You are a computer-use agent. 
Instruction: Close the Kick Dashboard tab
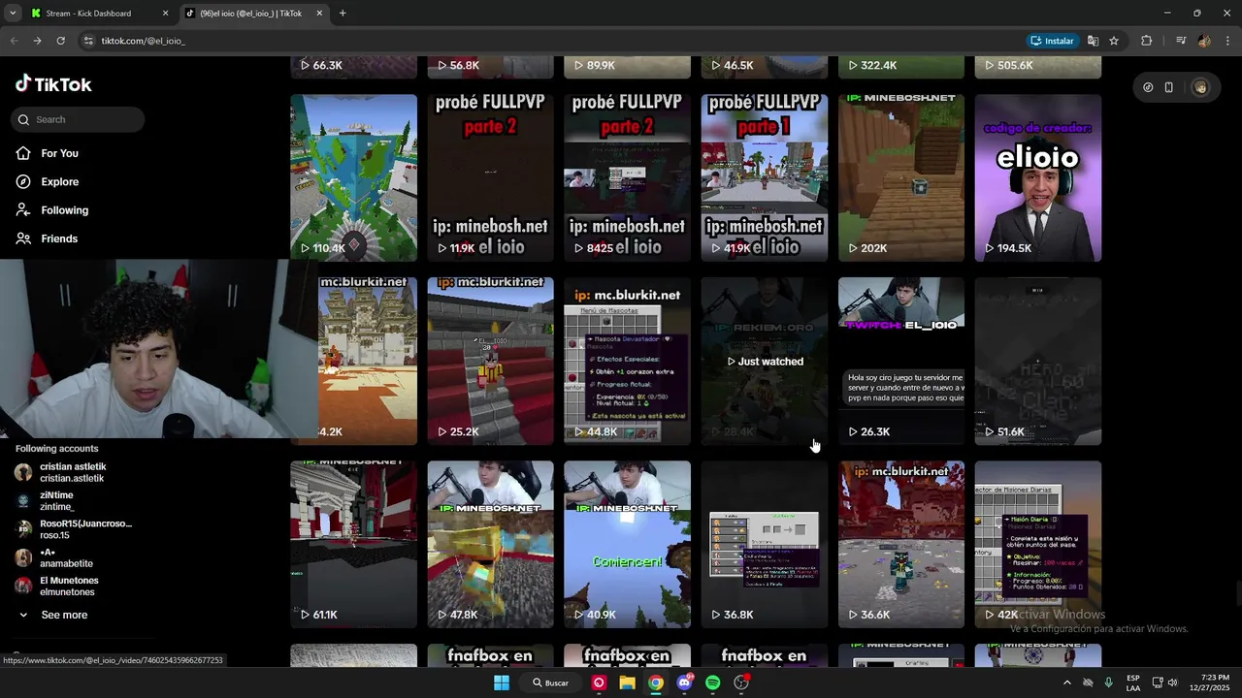coord(165,14)
